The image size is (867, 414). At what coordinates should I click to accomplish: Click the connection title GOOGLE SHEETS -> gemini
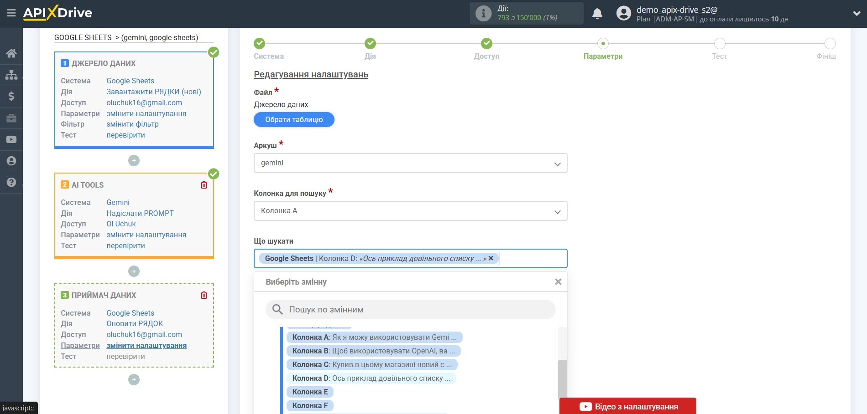126,37
